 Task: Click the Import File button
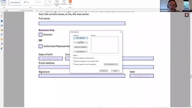click(x=81, y=43)
